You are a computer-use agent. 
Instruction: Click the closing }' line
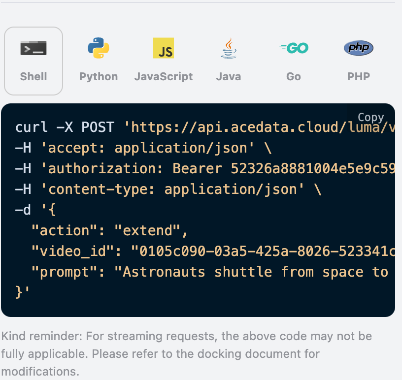[x=23, y=292]
